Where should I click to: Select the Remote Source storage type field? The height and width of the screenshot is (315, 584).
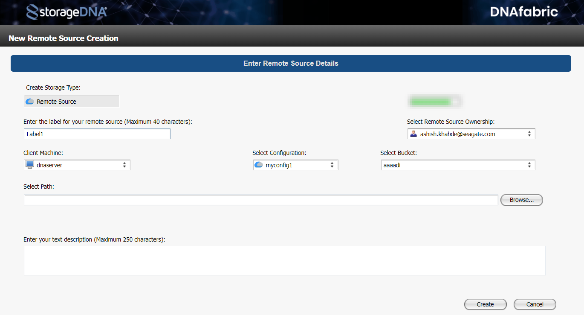[x=72, y=102]
